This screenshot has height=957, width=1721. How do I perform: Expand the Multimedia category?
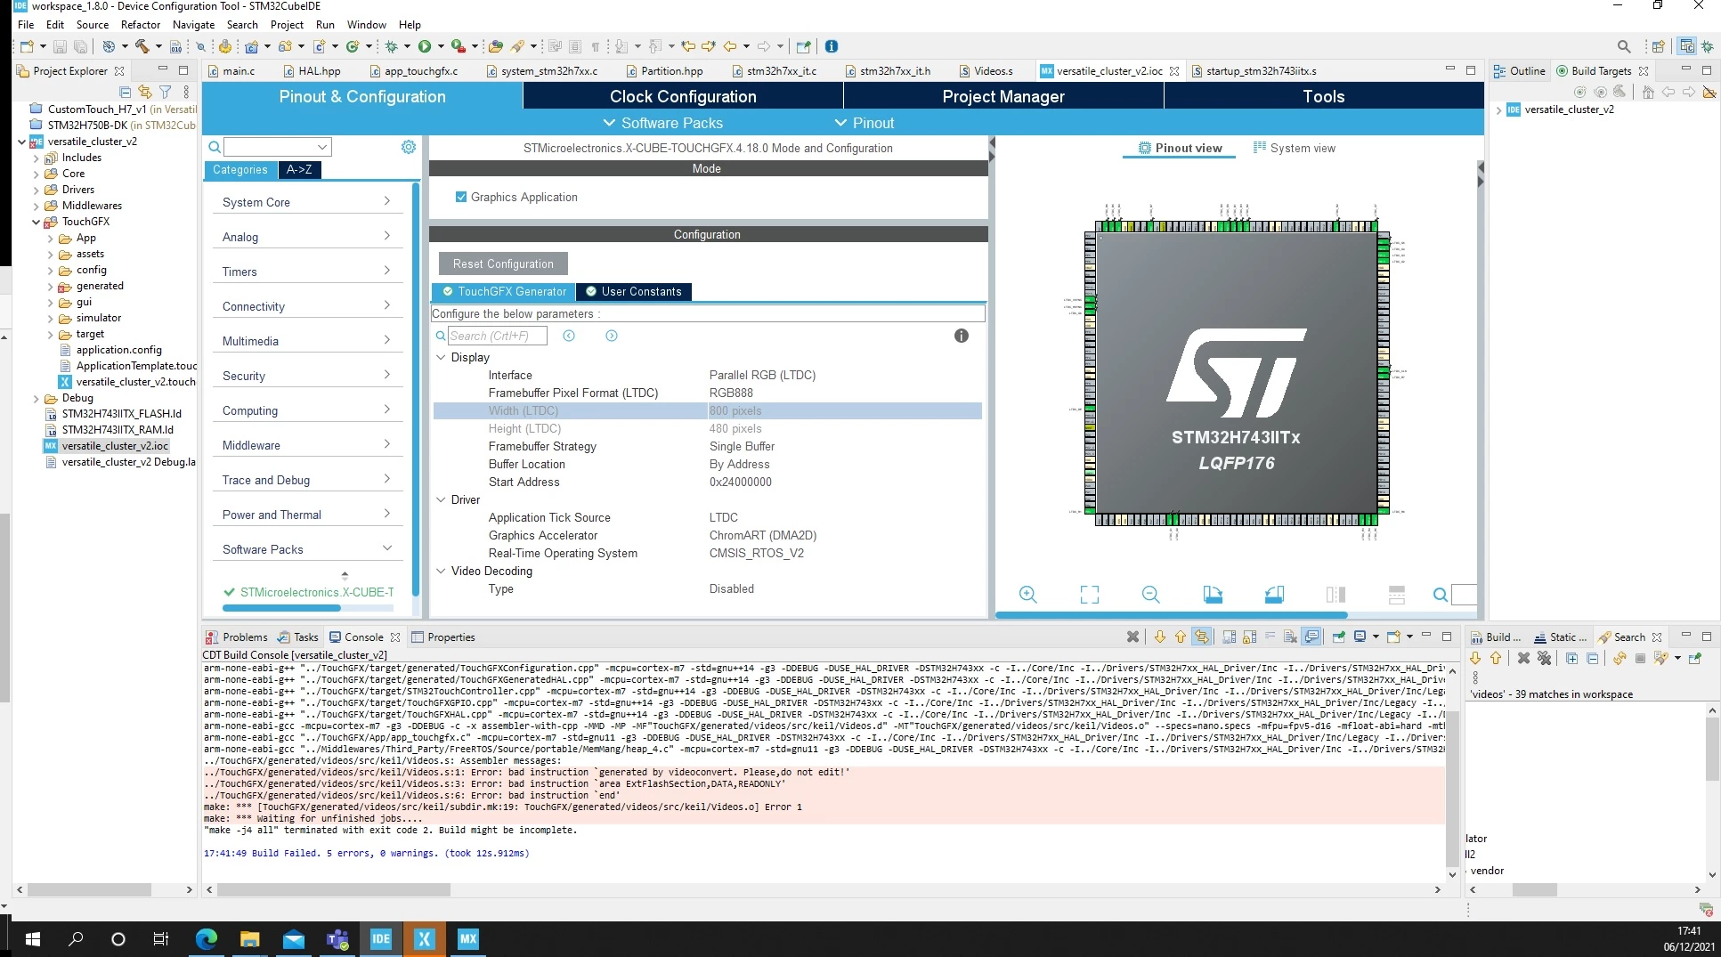pyautogui.click(x=306, y=341)
